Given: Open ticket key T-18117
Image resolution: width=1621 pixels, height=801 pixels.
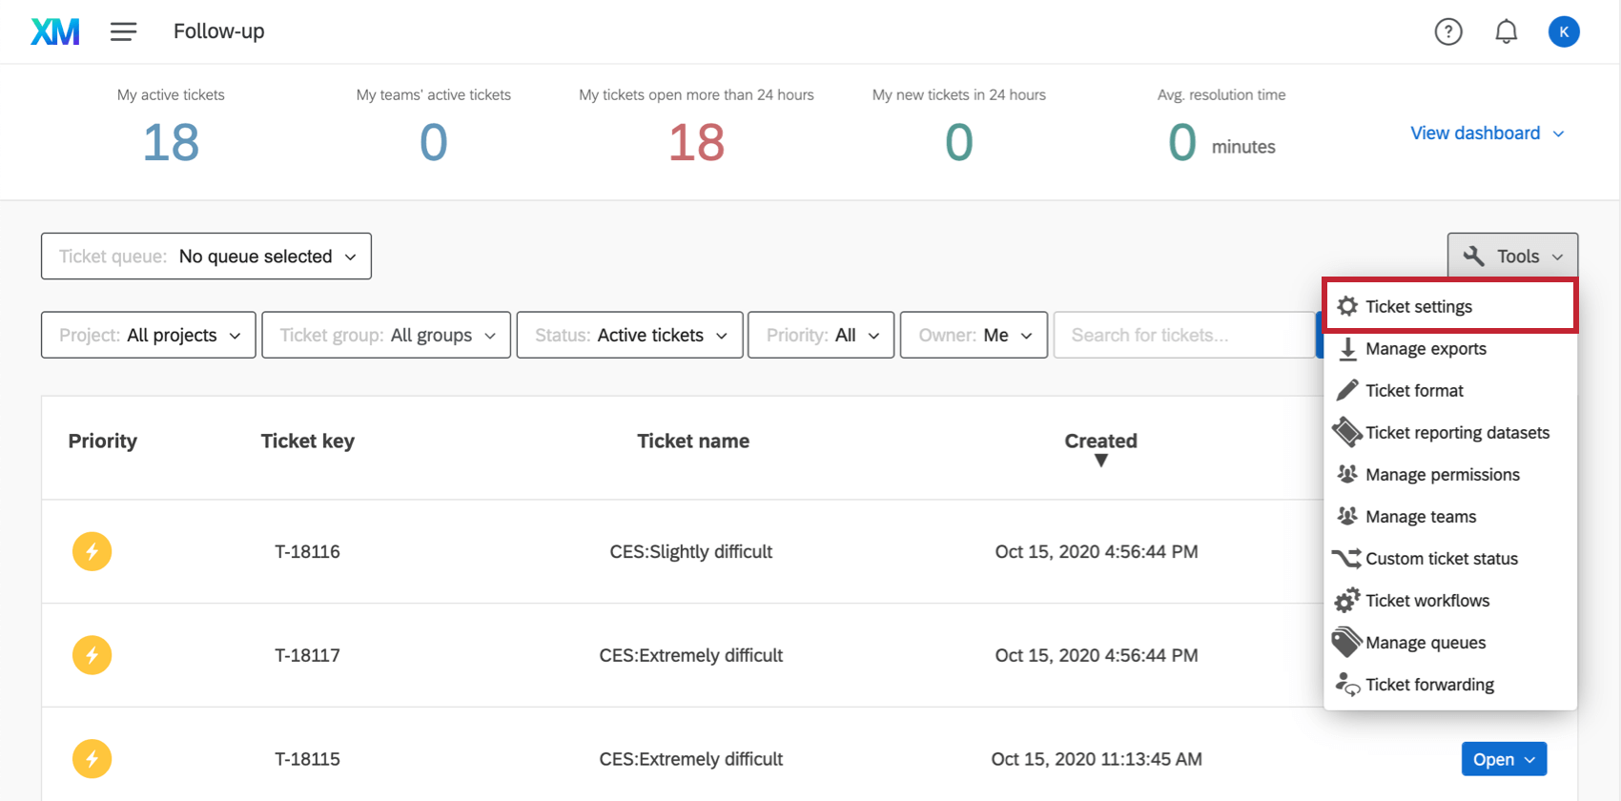Looking at the screenshot, I should [x=307, y=655].
